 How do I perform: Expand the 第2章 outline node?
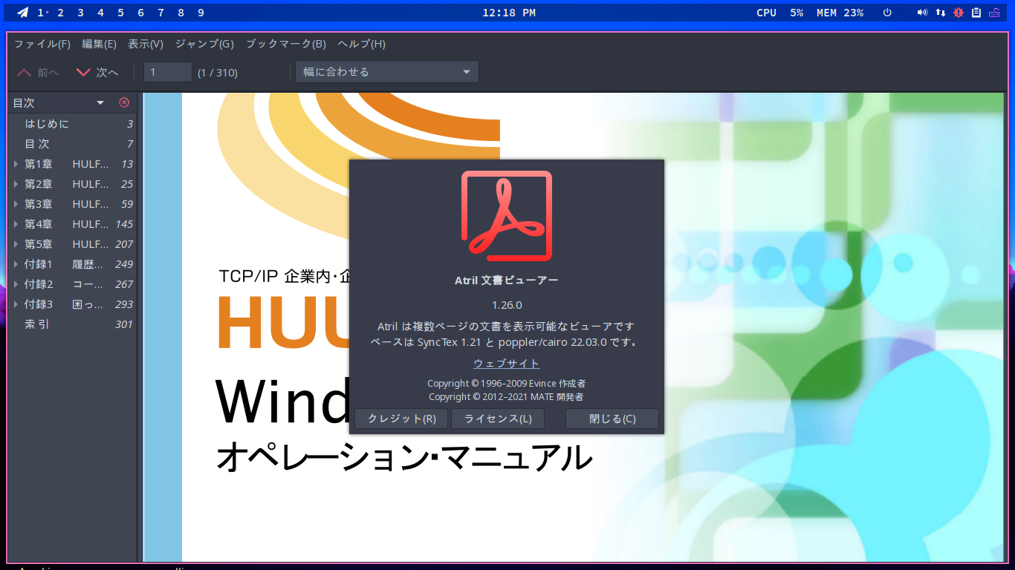pos(16,184)
